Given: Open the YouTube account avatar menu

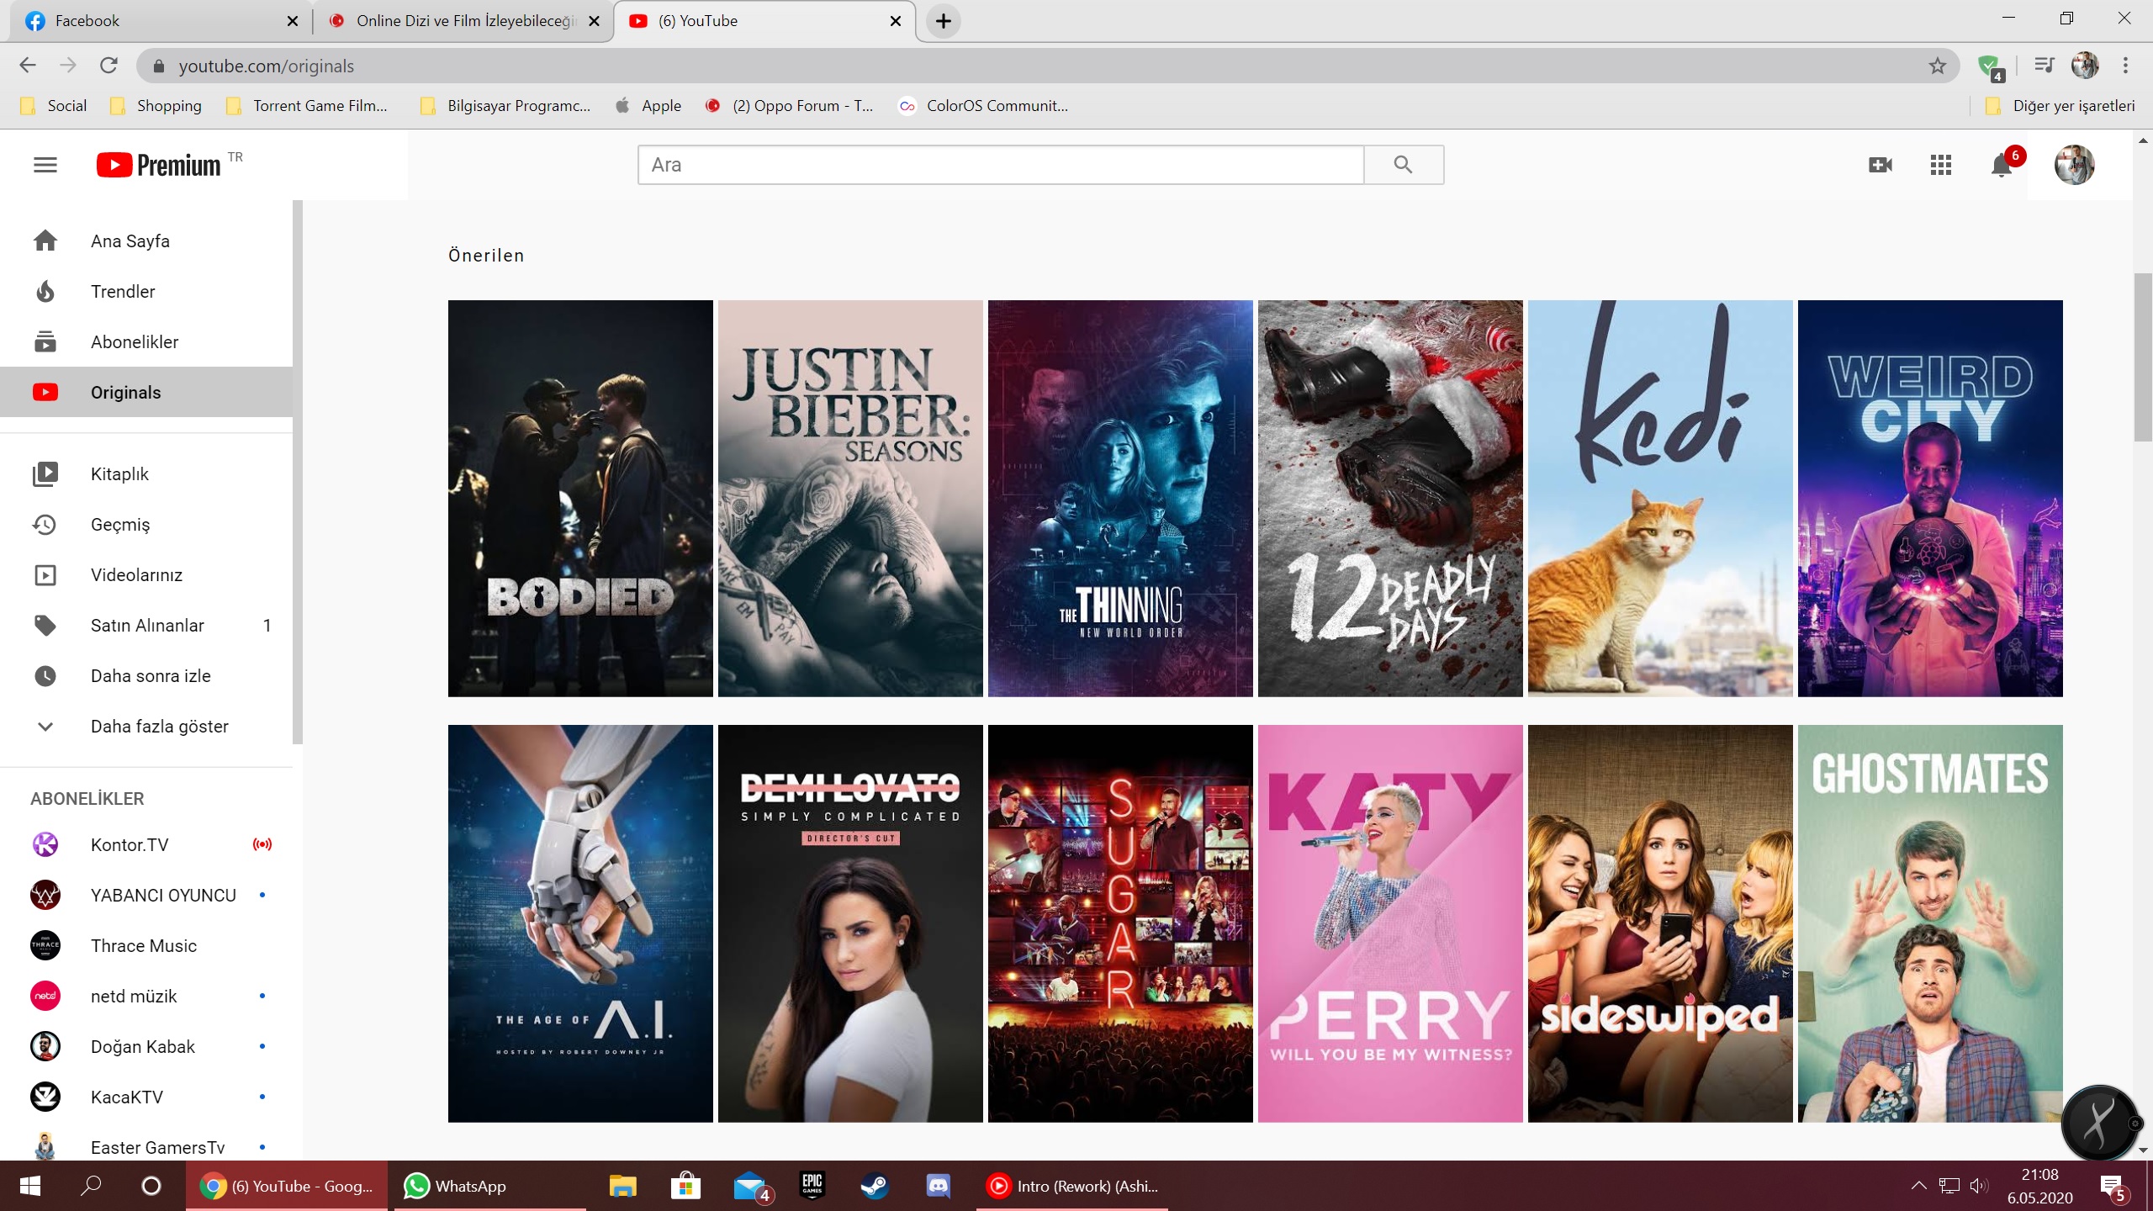Looking at the screenshot, I should click(x=2075, y=165).
